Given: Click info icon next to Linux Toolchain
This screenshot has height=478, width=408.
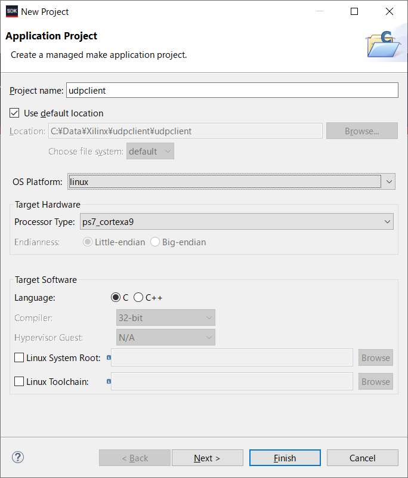Looking at the screenshot, I should point(109,381).
